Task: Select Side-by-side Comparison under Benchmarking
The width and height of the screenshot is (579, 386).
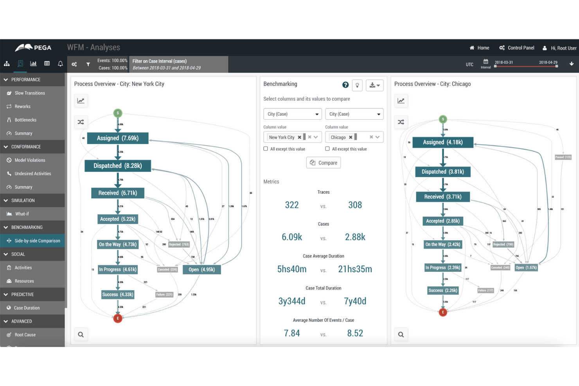Action: coord(38,241)
